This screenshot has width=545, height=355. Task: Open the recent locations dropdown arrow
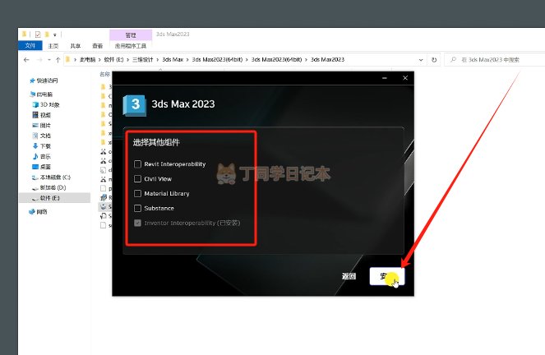(x=49, y=60)
